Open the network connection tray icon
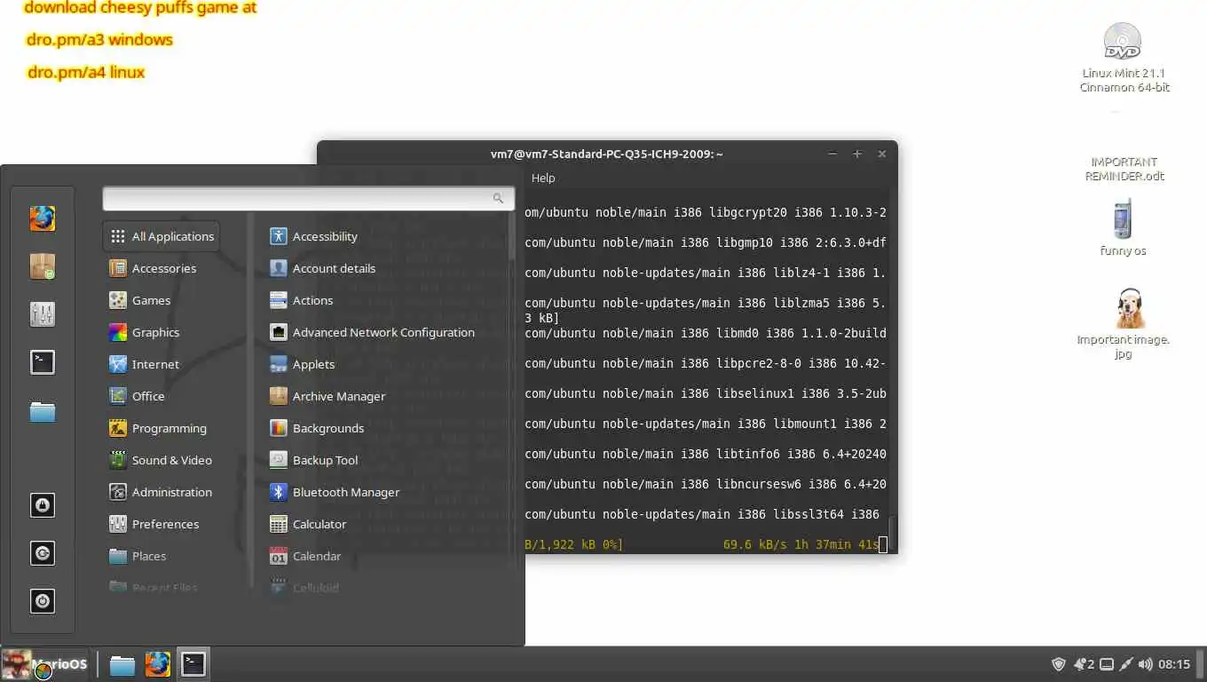The image size is (1207, 682). pyautogui.click(x=1126, y=664)
